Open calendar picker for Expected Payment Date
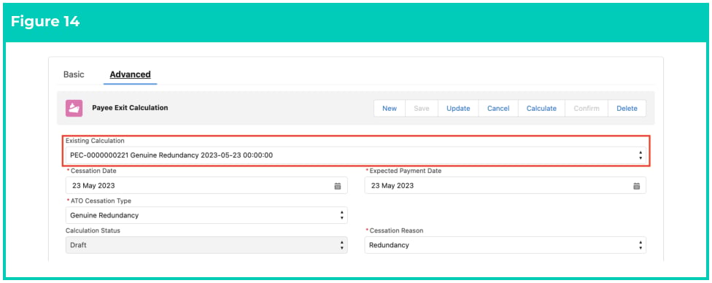The image size is (712, 283). (x=636, y=186)
